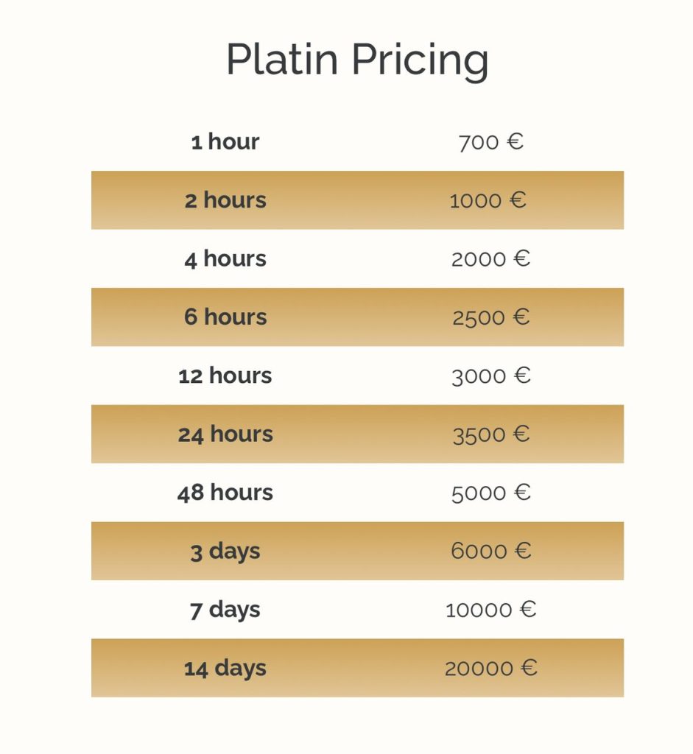Click the 700 € price
The height and width of the screenshot is (754, 693).
(490, 141)
